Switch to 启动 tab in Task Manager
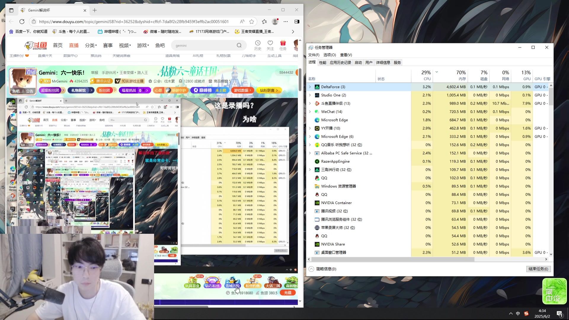Image resolution: width=569 pixels, height=320 pixels. (x=358, y=63)
